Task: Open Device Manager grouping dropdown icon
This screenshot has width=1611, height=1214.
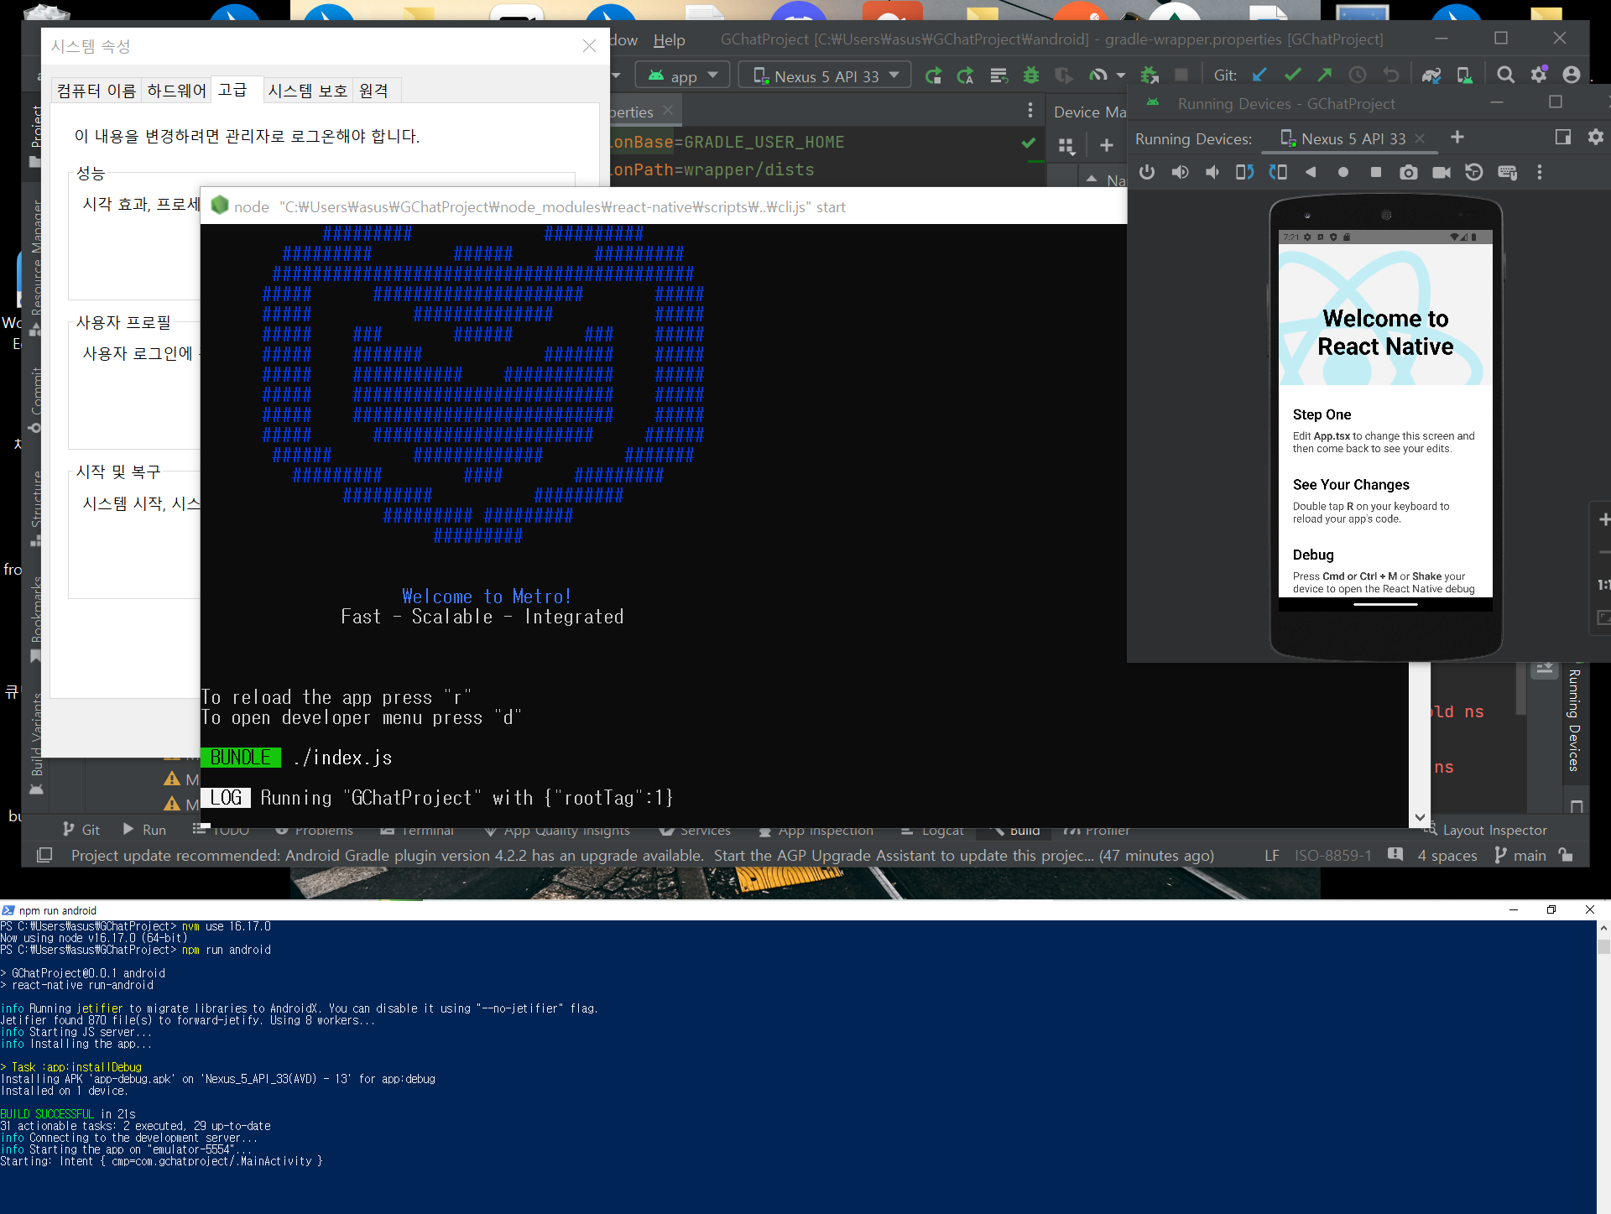Action: pos(1066,146)
